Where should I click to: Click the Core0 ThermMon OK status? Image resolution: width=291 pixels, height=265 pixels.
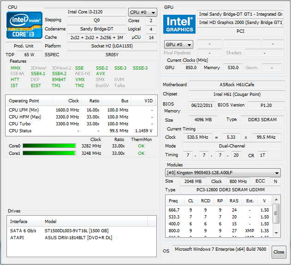point(141,146)
